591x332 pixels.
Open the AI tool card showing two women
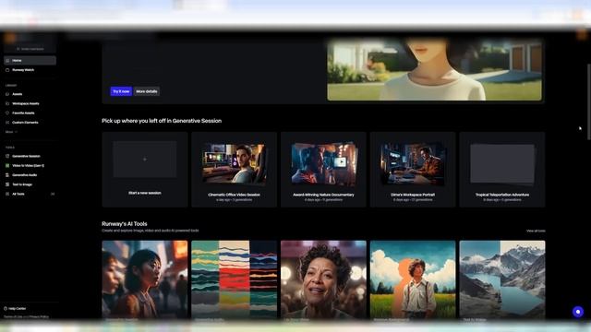click(x=145, y=280)
